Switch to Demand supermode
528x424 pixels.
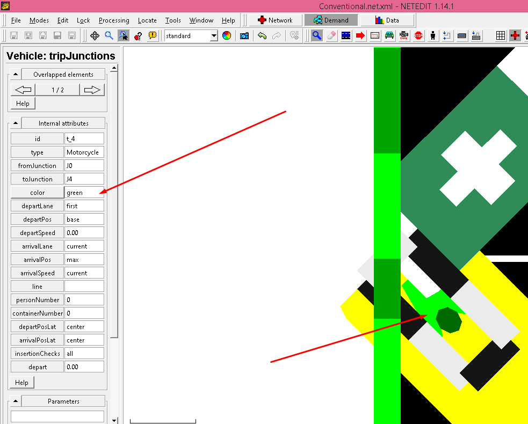tap(331, 20)
